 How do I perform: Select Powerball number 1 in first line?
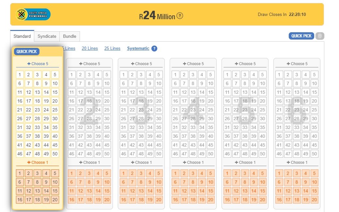tap(20, 173)
